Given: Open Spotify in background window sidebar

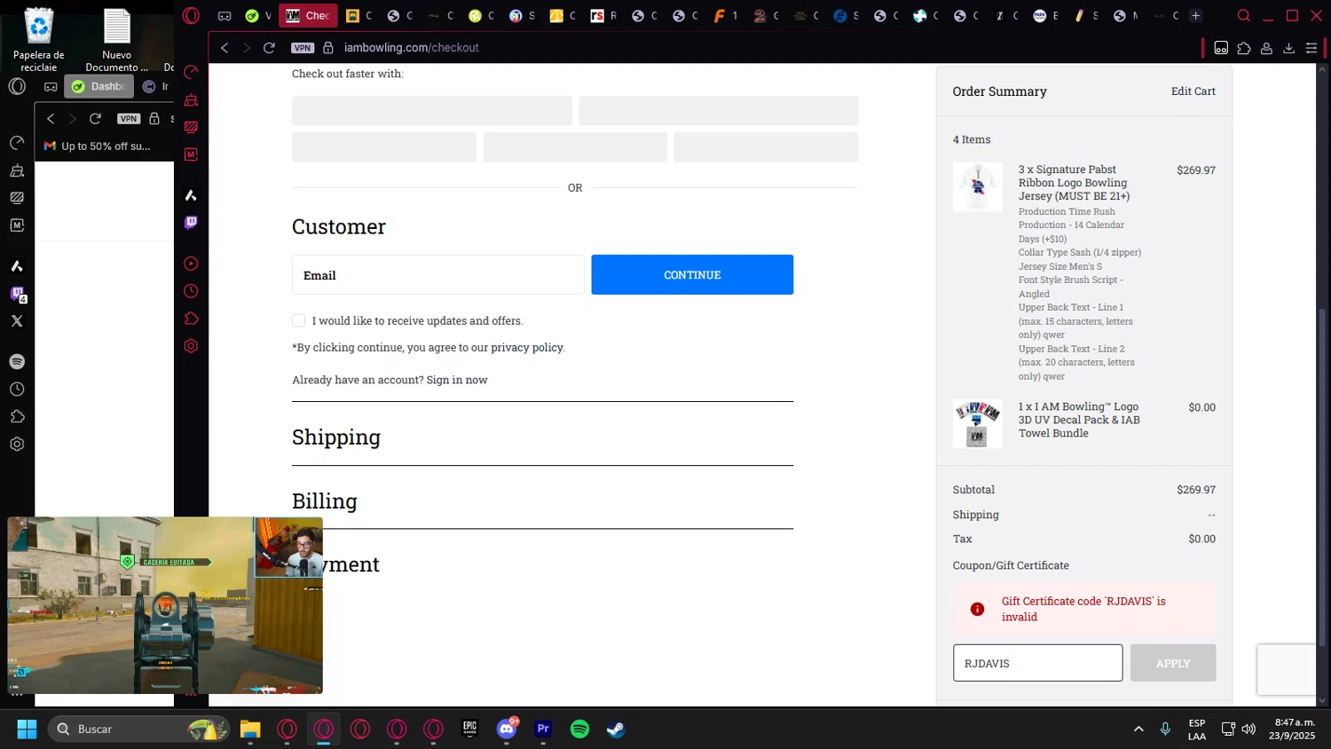Looking at the screenshot, I should click(17, 361).
